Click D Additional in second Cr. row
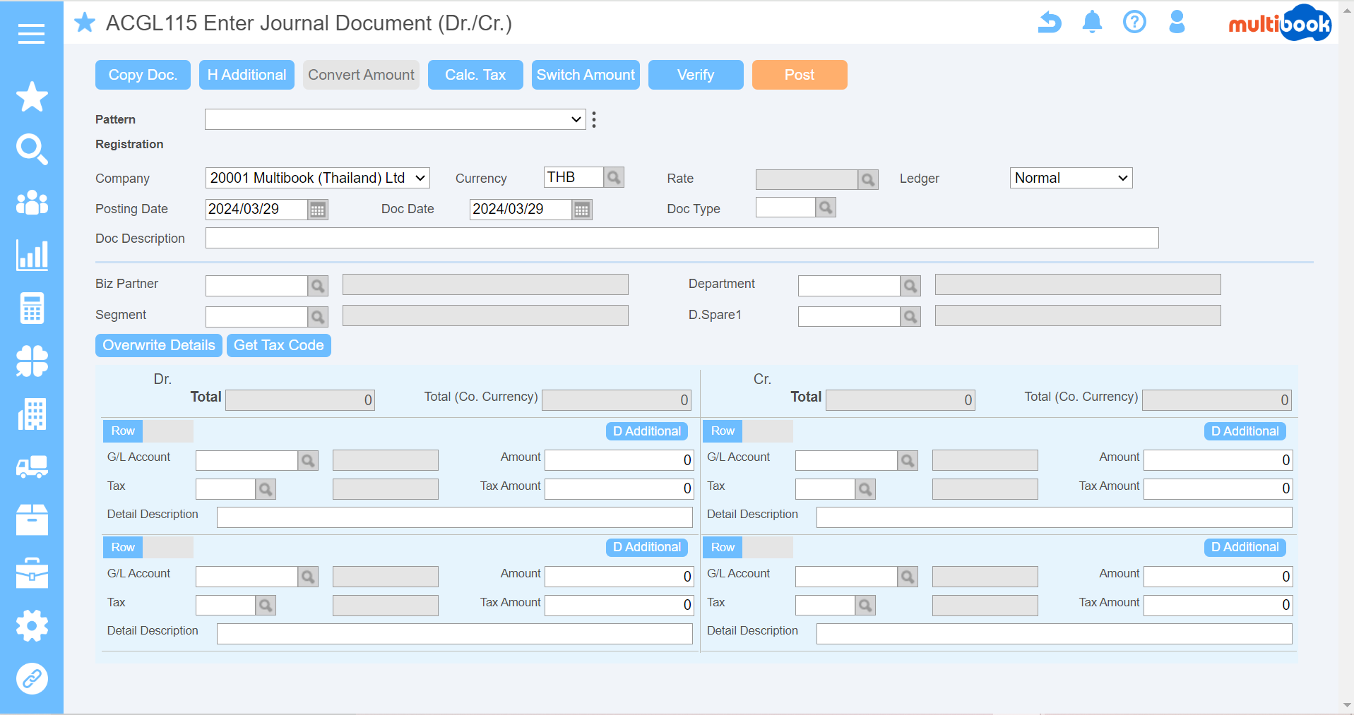 (1245, 547)
